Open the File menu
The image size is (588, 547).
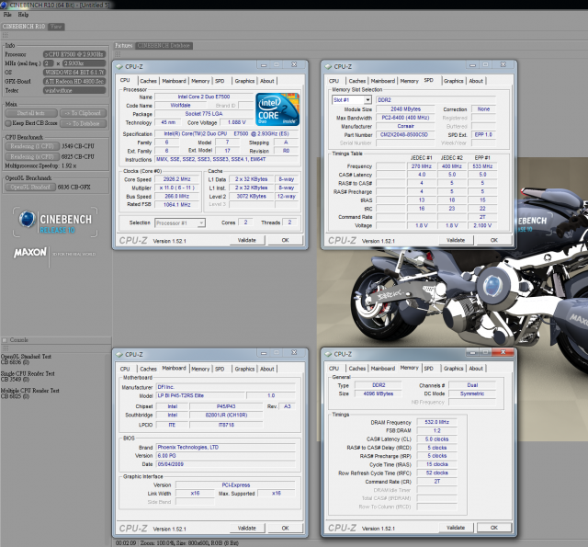coord(7,15)
